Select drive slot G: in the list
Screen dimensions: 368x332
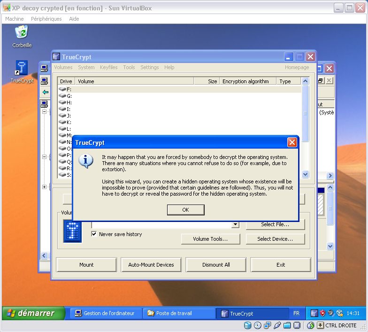click(x=180, y=96)
